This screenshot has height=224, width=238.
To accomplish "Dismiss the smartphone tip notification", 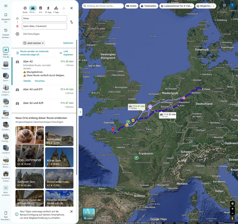I will [x=72, y=211].
